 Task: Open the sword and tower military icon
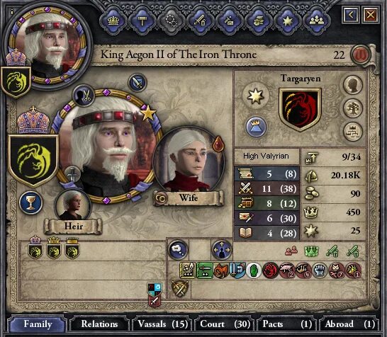[200, 21]
